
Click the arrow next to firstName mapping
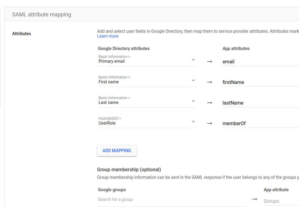(x=209, y=82)
